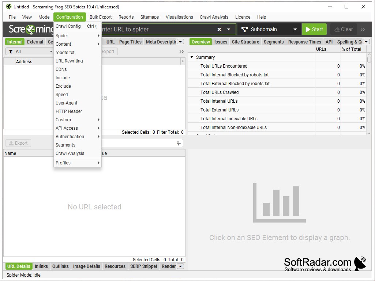Add a column with the plus icon
This screenshot has height=281, width=375.
(x=183, y=61)
